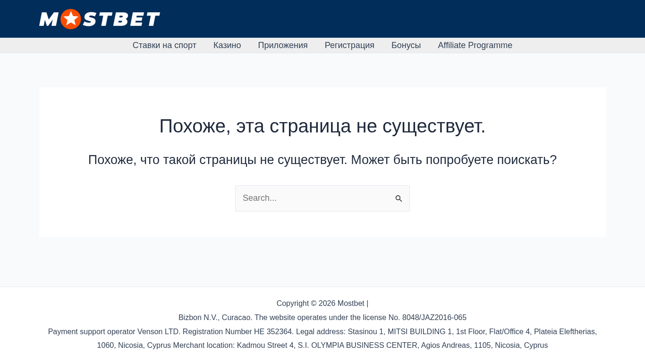This screenshot has width=645, height=362.
Task: Click the magnifying glass search icon
Action: coord(399,198)
